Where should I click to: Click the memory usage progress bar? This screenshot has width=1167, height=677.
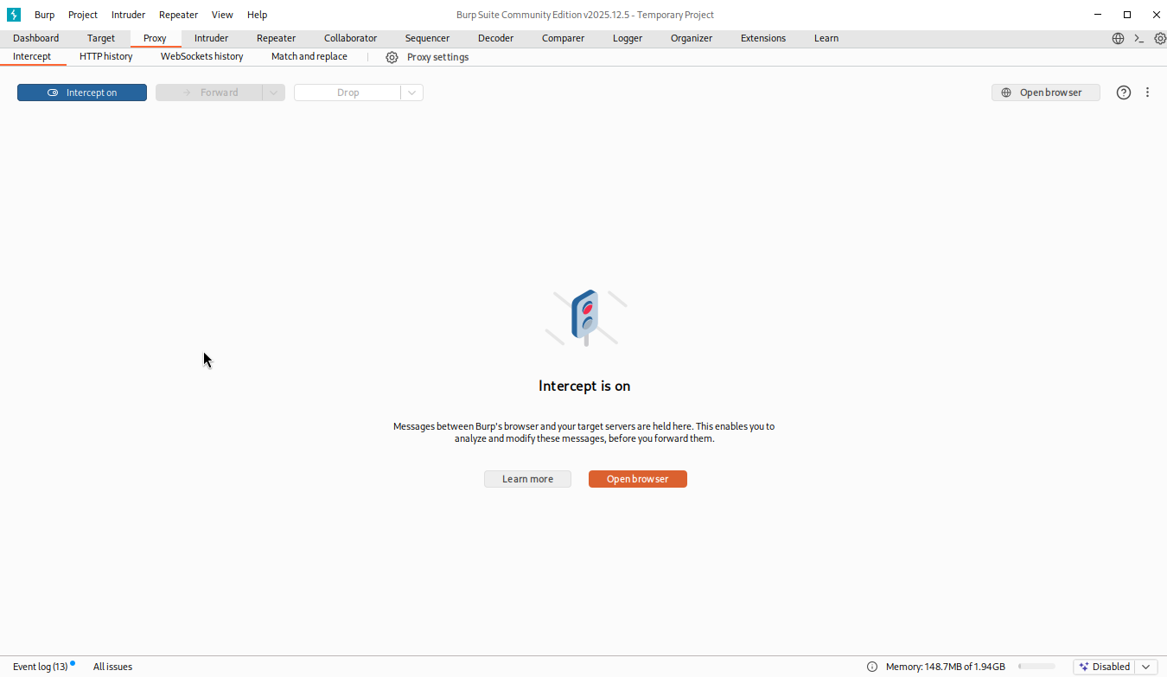pyautogui.click(x=1036, y=667)
